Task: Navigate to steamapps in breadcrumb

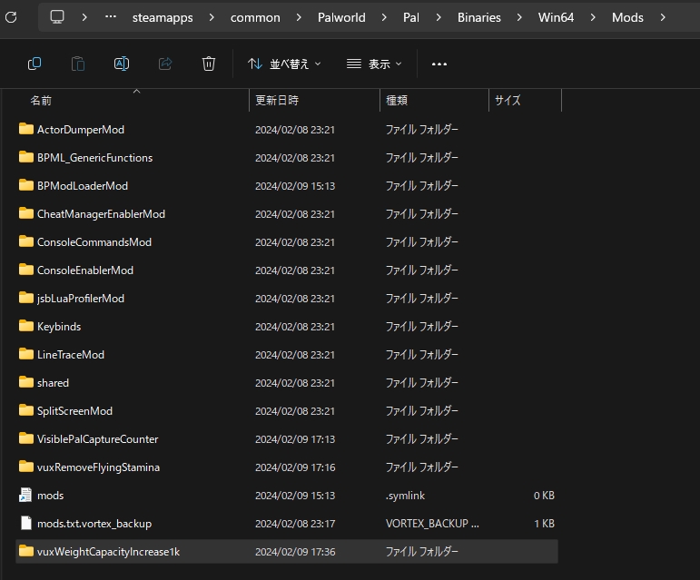Action: click(163, 17)
